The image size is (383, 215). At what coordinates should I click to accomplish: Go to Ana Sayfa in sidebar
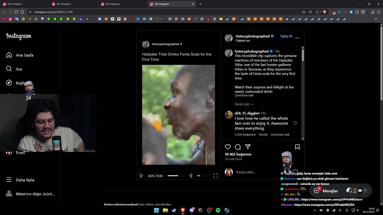20,55
